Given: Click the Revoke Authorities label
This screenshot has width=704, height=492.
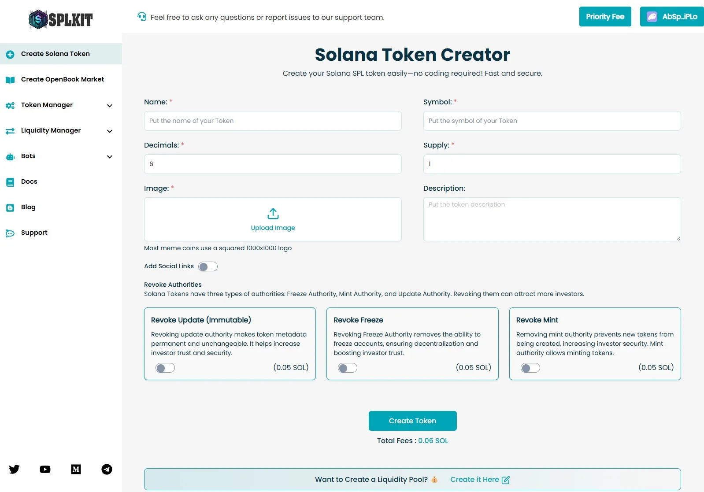Looking at the screenshot, I should pyautogui.click(x=173, y=285).
